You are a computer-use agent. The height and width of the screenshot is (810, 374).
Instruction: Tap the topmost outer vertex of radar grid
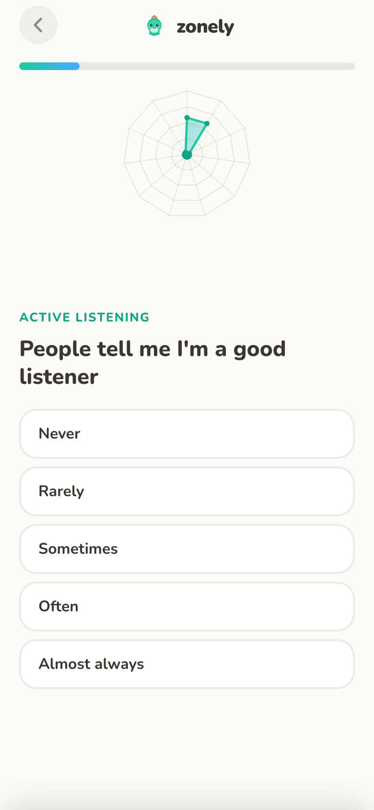click(187, 91)
